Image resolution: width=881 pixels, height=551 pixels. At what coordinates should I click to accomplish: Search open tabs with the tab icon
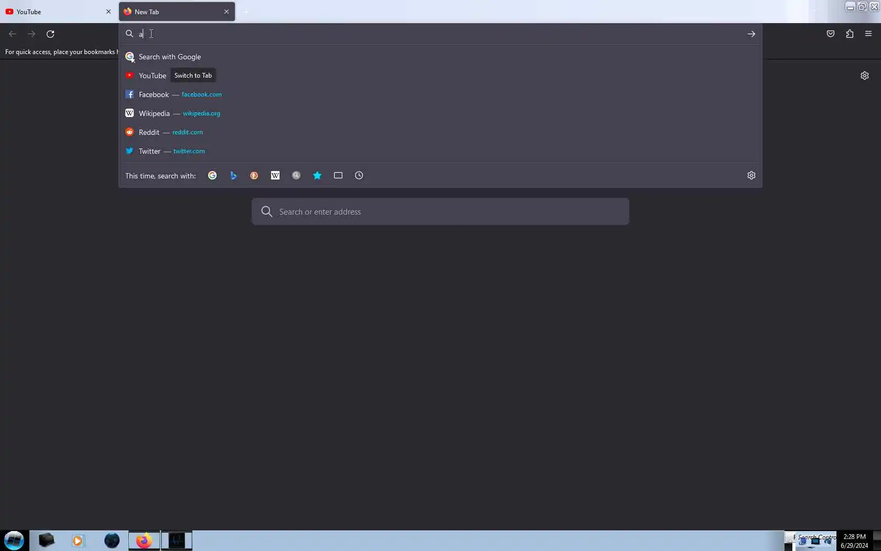coord(338,175)
